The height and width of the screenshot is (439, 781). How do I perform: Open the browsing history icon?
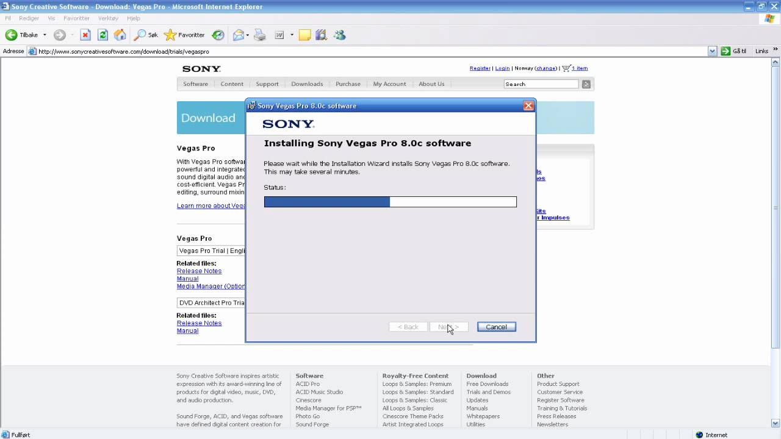218,35
